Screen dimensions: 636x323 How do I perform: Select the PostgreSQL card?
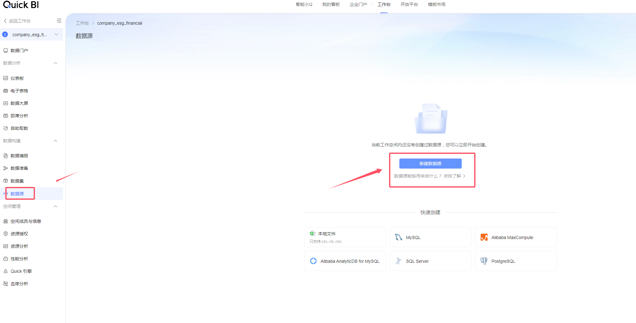point(516,261)
